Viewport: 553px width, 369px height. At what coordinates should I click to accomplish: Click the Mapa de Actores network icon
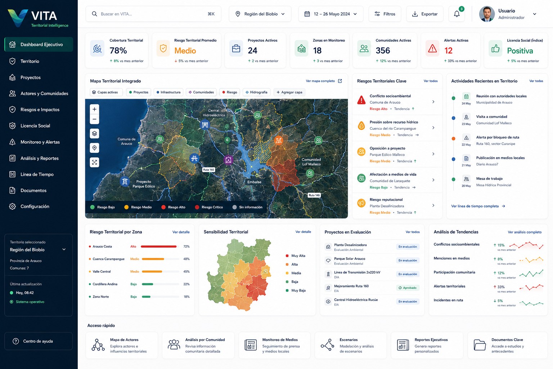click(98, 345)
